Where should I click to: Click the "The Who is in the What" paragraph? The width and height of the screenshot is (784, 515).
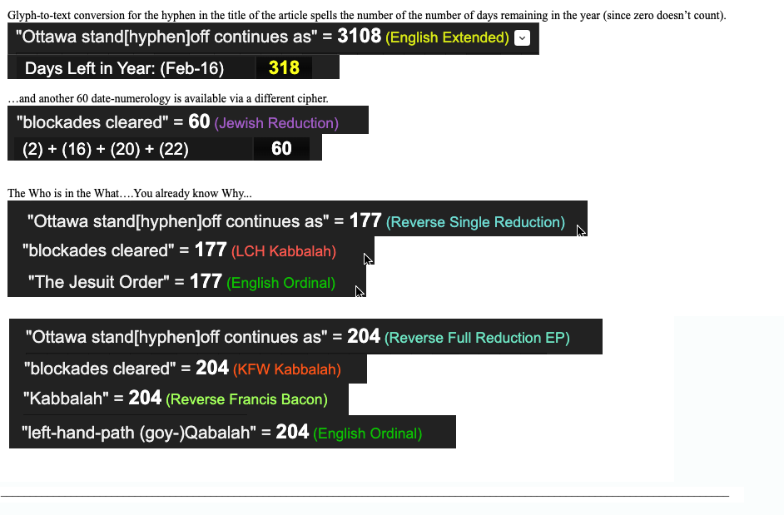coord(130,193)
